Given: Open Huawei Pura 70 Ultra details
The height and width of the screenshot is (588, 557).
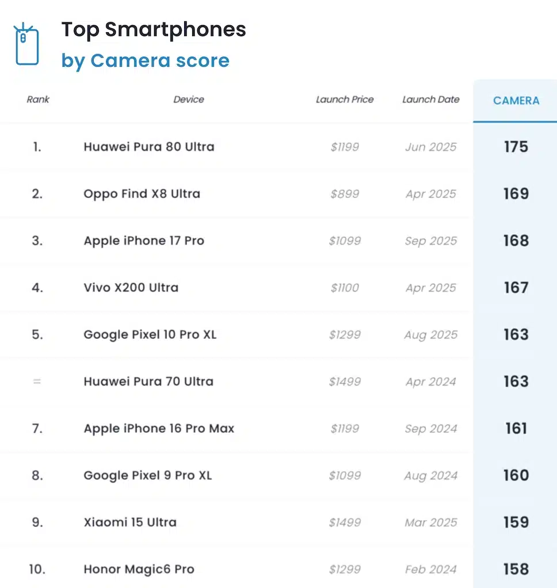Looking at the screenshot, I should pyautogui.click(x=148, y=381).
